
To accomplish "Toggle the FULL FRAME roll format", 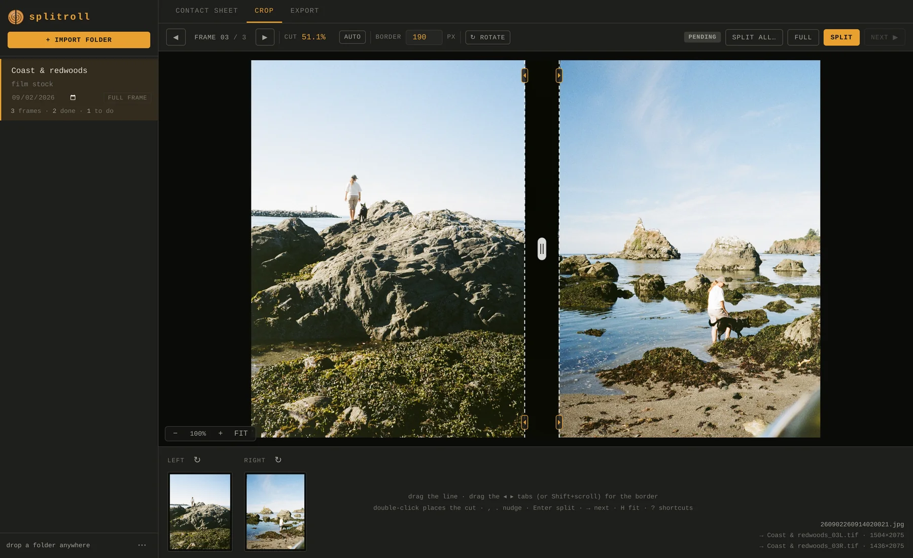I will point(127,97).
